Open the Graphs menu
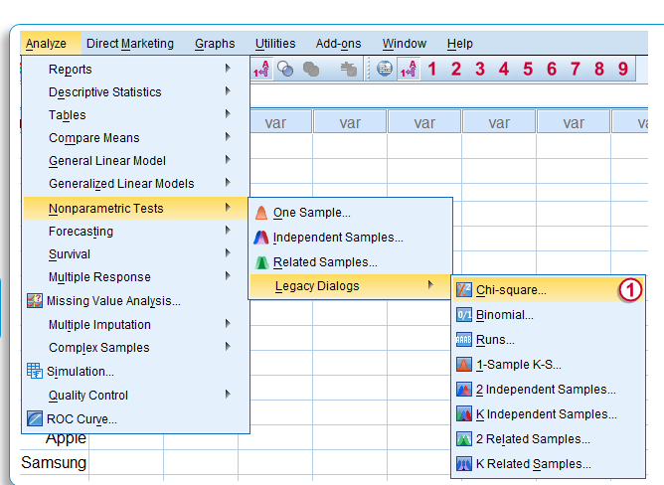Image resolution: width=664 pixels, height=485 pixels. click(215, 44)
